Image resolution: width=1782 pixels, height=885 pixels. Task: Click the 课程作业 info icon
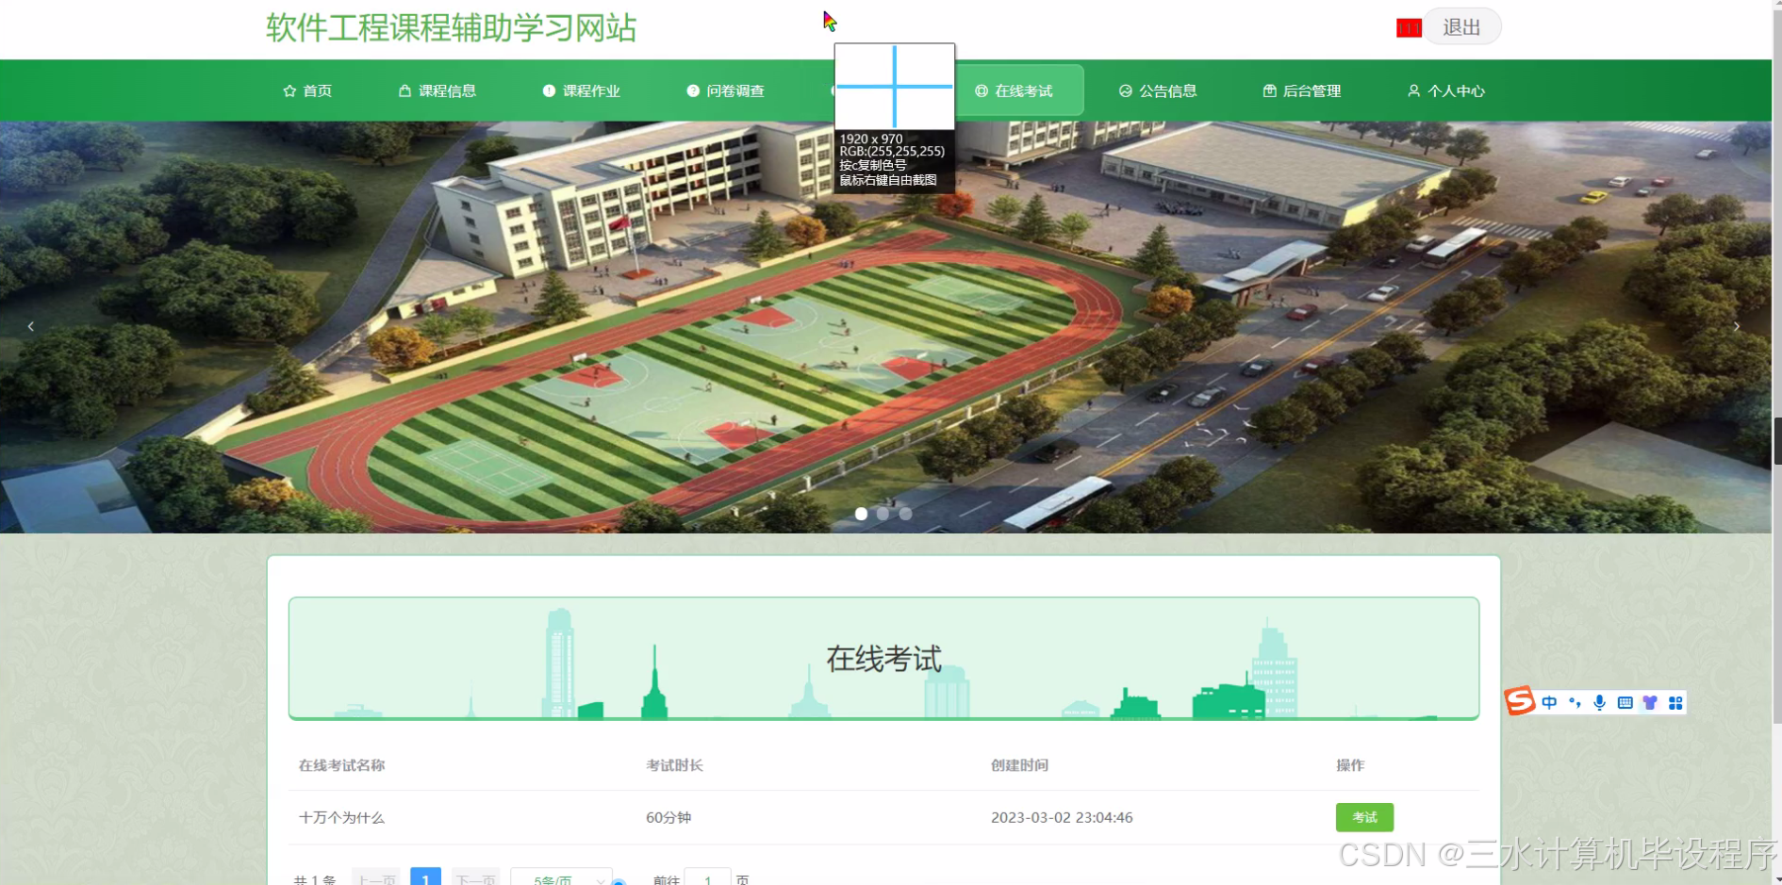[549, 90]
